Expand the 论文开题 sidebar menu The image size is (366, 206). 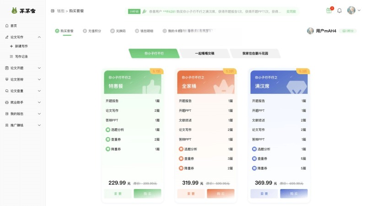[x=39, y=68]
